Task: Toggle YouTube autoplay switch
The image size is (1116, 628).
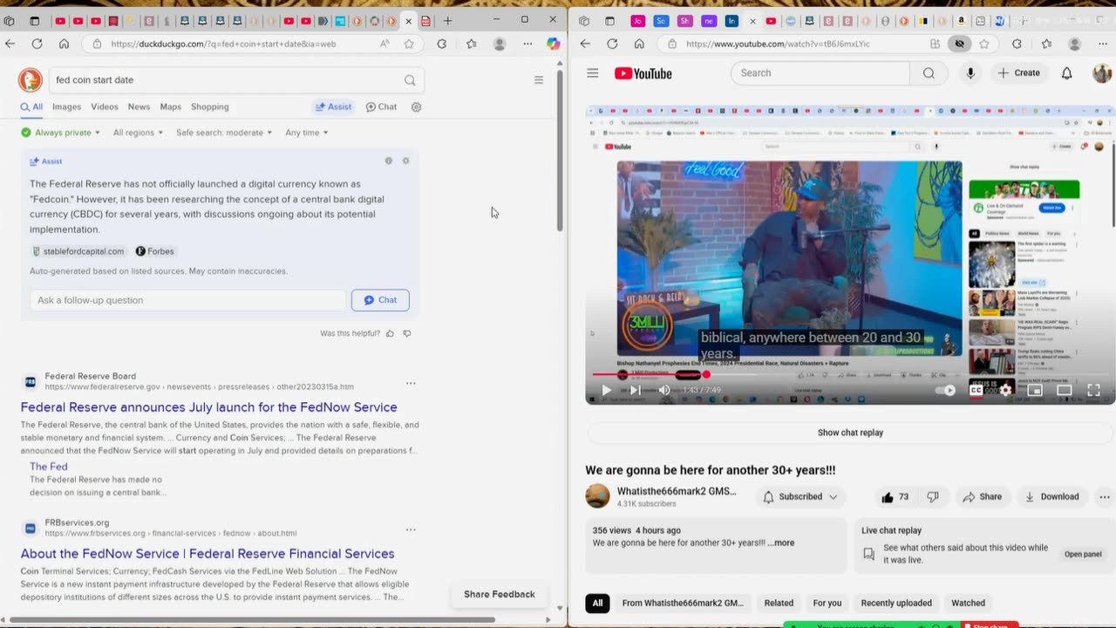Action: click(x=946, y=390)
